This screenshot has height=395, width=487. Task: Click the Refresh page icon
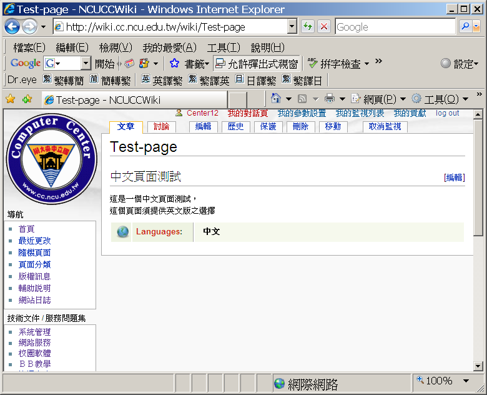coord(308,27)
